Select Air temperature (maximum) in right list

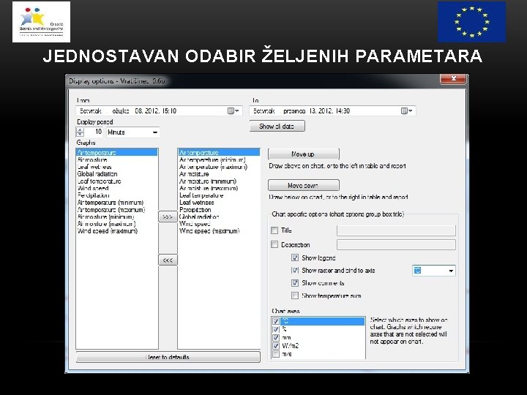coord(219,167)
